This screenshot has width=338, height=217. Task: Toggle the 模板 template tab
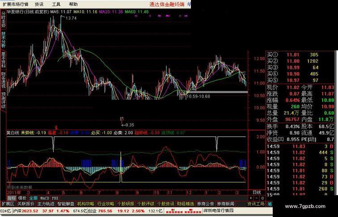click(22, 198)
